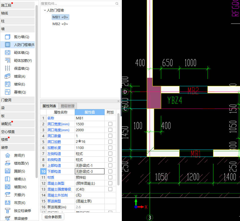This screenshot has height=221, width=240.
Task: Click the 混凝土类型 value (预拌混凝土)
Action: point(90,183)
